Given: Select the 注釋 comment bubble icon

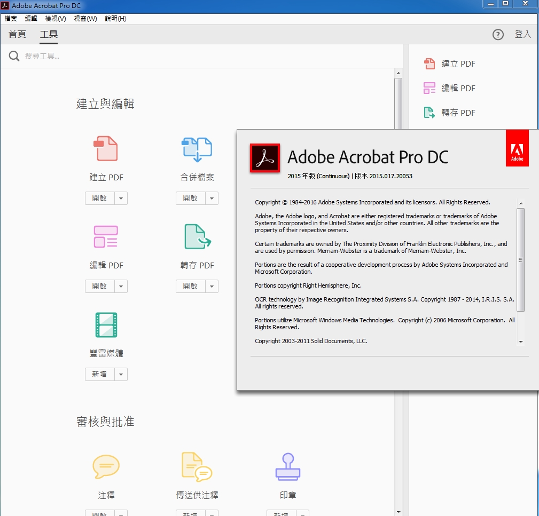Looking at the screenshot, I should (106, 466).
